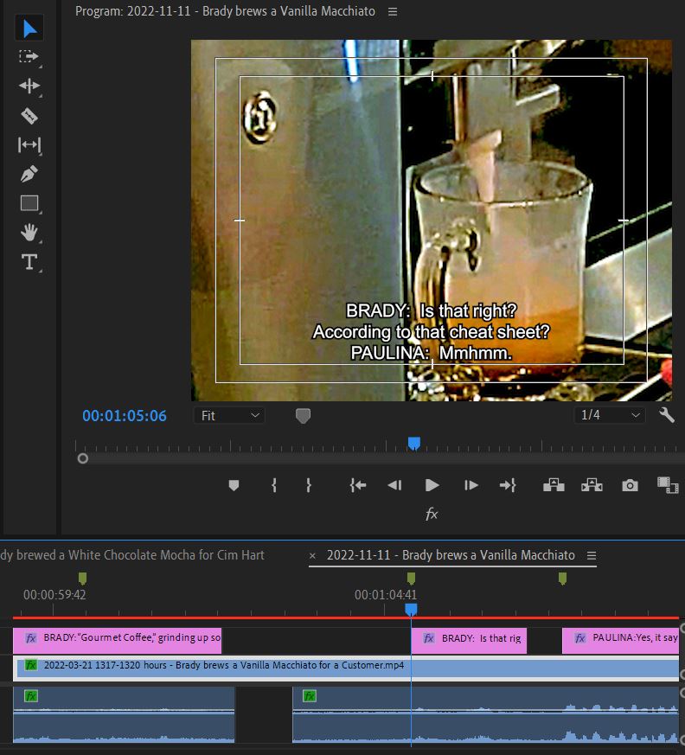Image resolution: width=685 pixels, height=755 pixels.
Task: Click the program timecode 00:01:05:06
Action: tap(125, 415)
